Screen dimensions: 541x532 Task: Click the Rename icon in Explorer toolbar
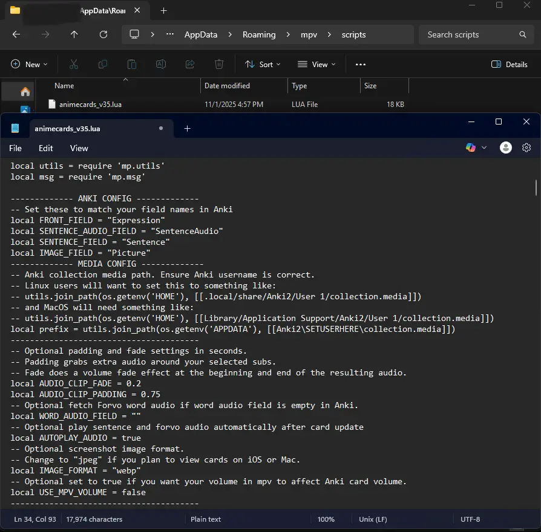(x=161, y=65)
